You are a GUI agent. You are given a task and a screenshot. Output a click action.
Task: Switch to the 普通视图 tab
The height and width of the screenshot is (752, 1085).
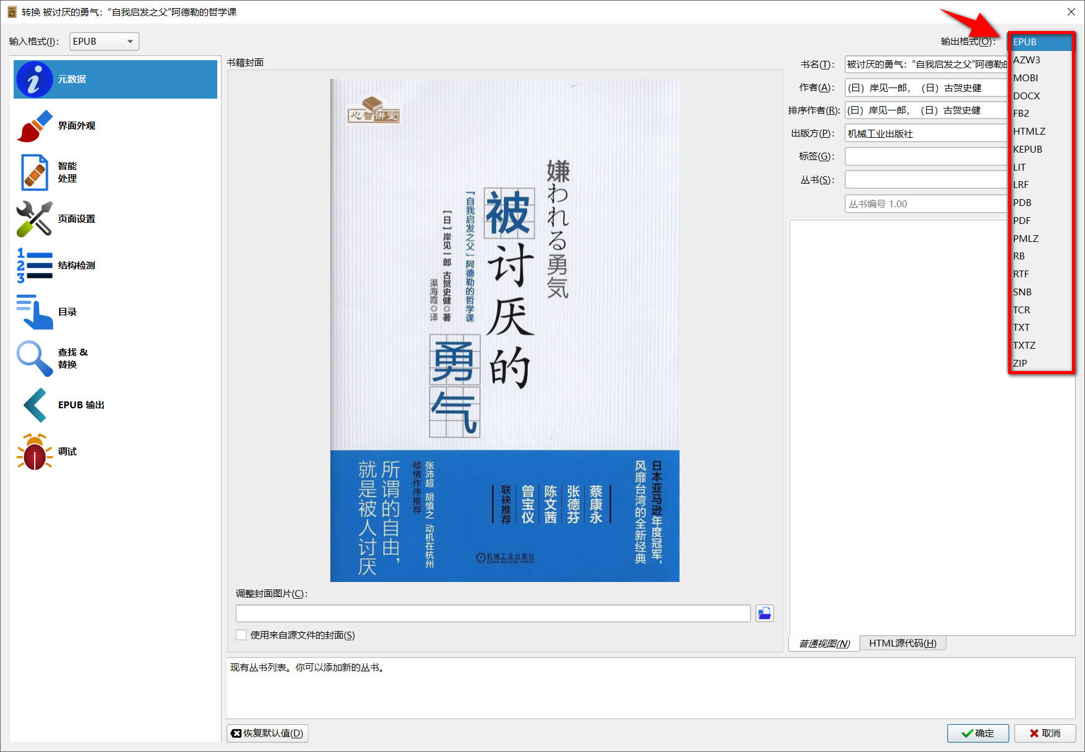[x=823, y=643]
